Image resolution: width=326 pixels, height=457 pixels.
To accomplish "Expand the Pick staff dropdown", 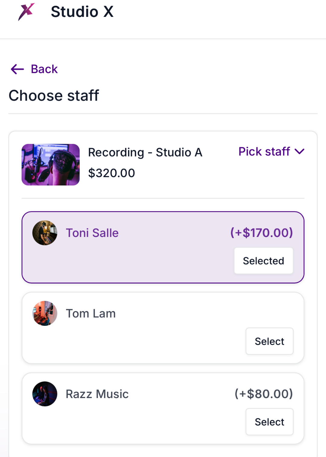I will pos(264,151).
